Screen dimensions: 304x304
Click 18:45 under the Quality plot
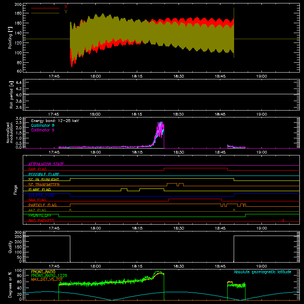click(x=220, y=266)
